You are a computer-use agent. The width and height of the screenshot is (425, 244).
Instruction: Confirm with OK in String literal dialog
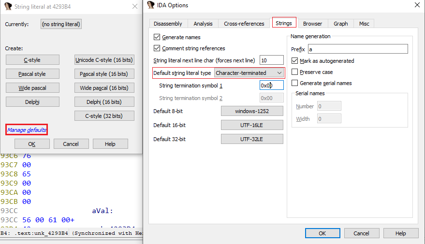click(x=32, y=144)
